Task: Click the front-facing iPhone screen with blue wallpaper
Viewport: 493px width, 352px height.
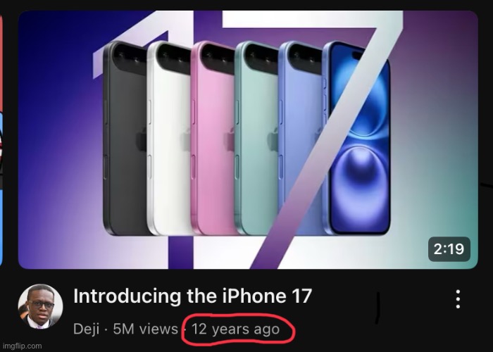Action: tap(358, 138)
